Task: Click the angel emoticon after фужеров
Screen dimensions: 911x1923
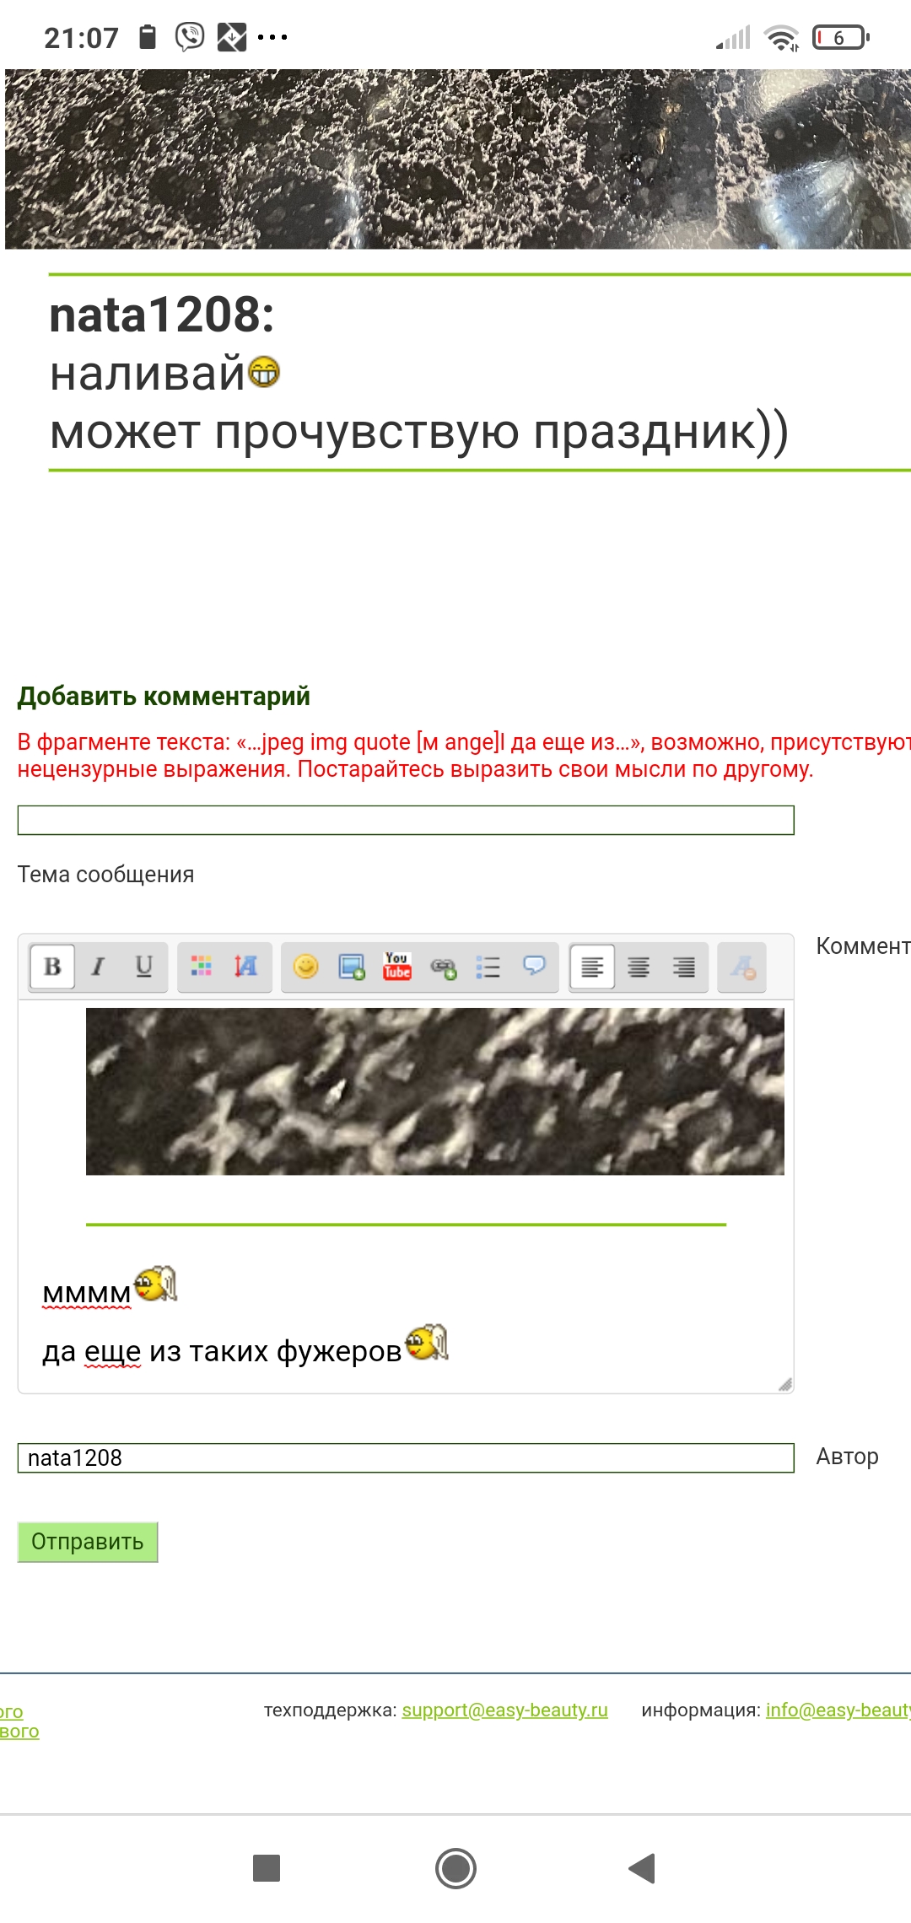Action: pos(427,1342)
